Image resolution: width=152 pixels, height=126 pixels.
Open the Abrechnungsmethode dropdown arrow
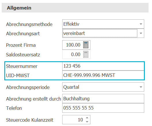(141, 24)
